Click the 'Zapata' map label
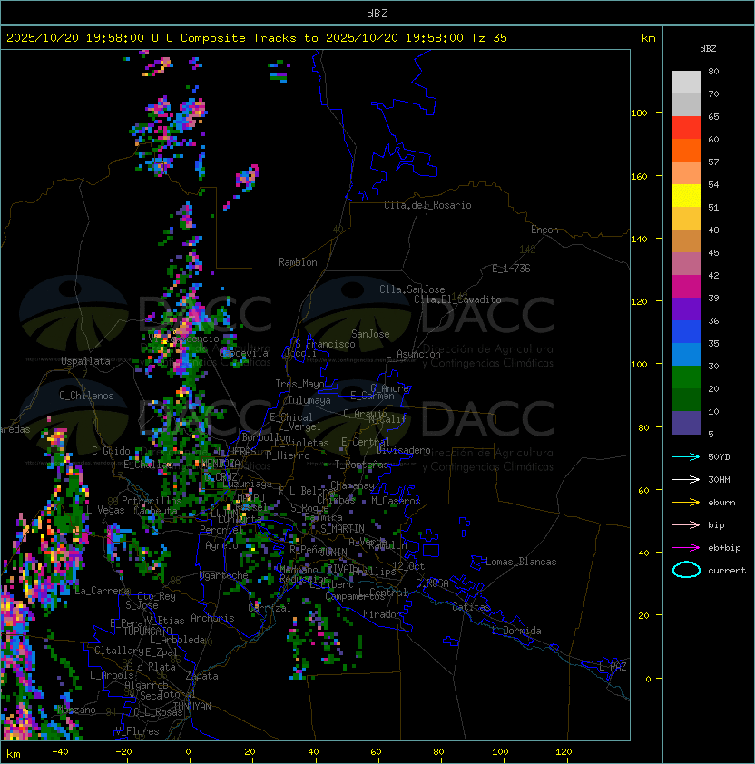Image resolution: width=755 pixels, height=764 pixels. click(x=201, y=676)
